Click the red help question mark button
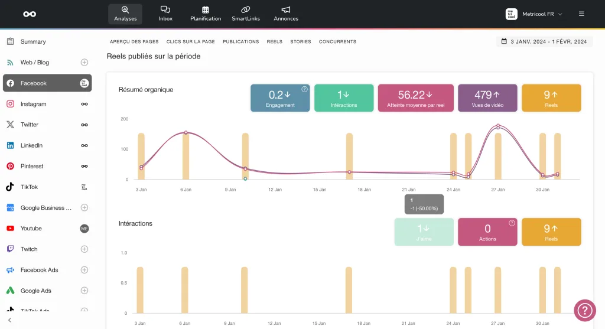This screenshot has width=605, height=329. [x=584, y=310]
